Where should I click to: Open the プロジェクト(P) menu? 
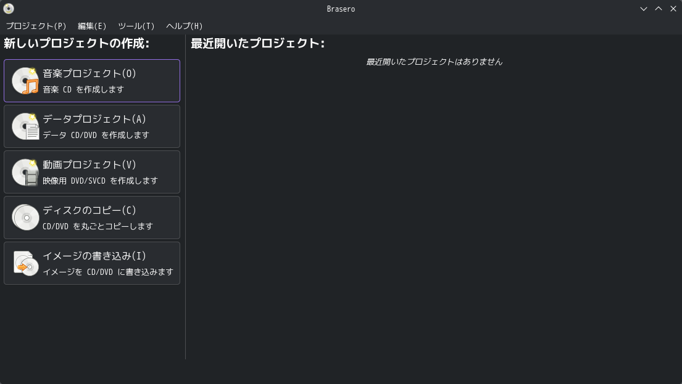coord(36,26)
